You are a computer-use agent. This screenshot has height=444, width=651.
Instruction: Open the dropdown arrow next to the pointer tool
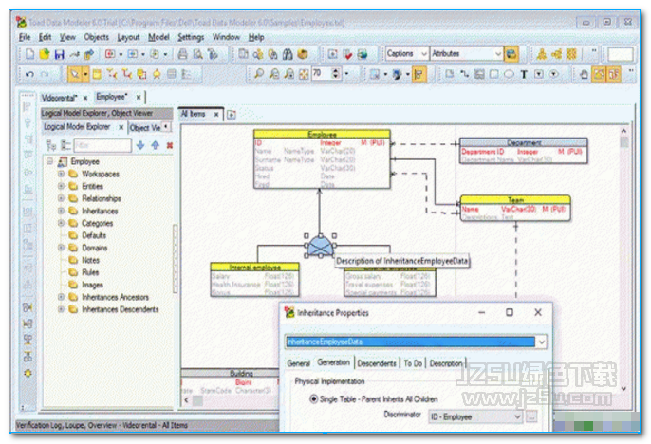[85, 74]
